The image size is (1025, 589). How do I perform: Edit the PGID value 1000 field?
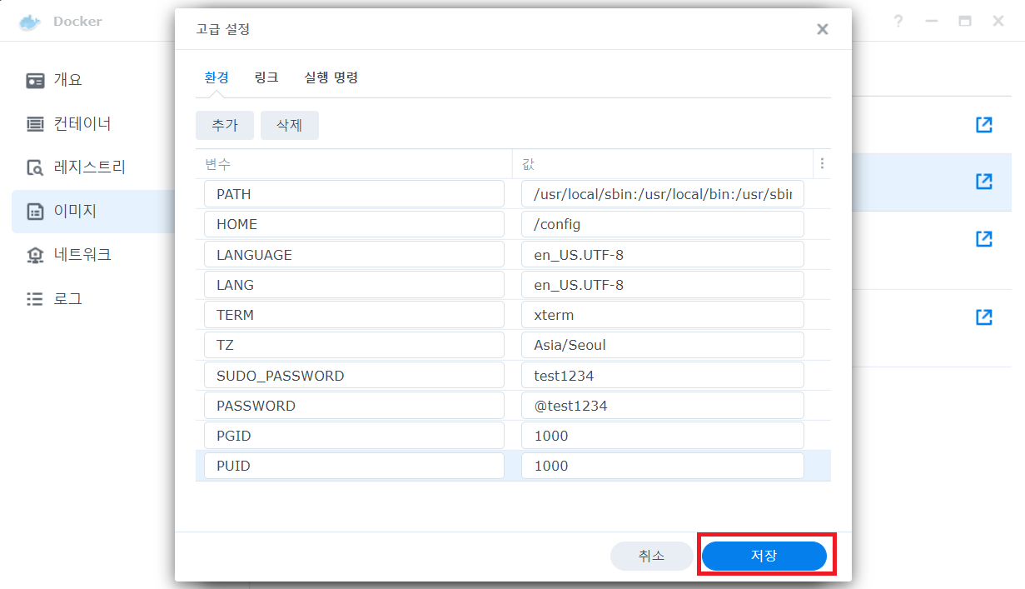pos(663,436)
